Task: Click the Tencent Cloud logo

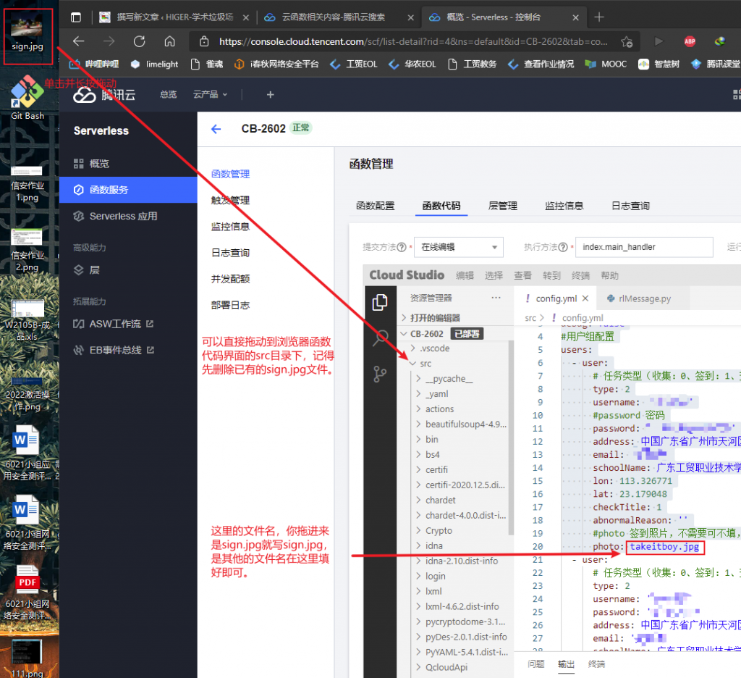Action: point(104,95)
